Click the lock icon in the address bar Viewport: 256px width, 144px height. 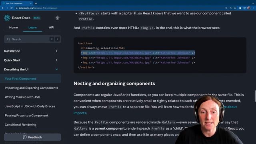click(x=17, y=8)
